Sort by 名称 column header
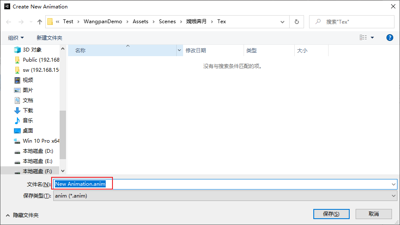The image size is (400, 225). pyautogui.click(x=122, y=51)
